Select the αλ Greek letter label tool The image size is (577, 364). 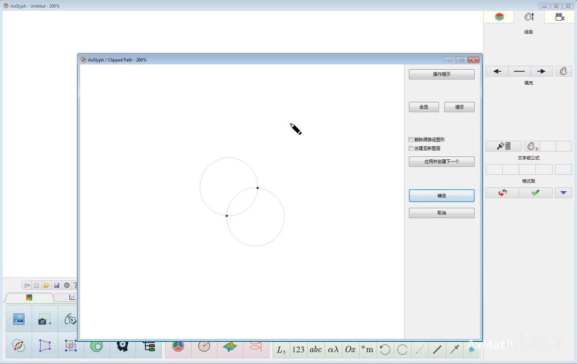333,349
